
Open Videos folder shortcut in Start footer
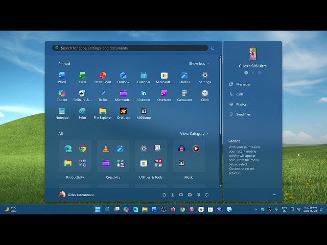point(181,194)
